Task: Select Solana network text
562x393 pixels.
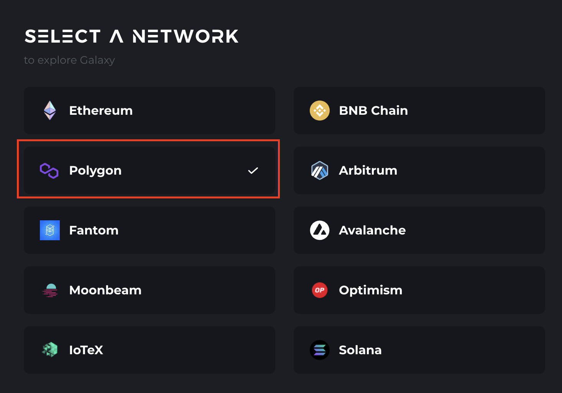Action: (x=360, y=350)
